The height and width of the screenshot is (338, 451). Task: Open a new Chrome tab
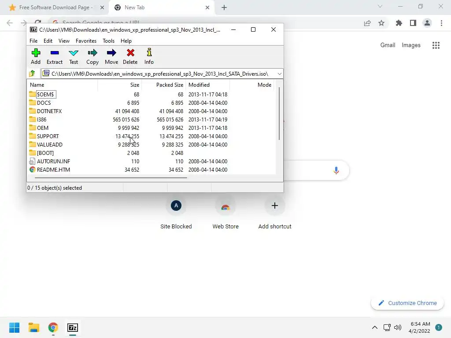(224, 7)
